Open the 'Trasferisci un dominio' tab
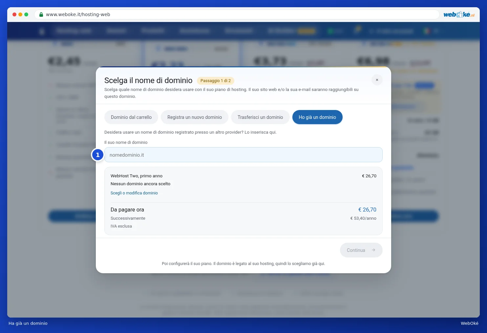The height and width of the screenshot is (333, 487). (260, 117)
